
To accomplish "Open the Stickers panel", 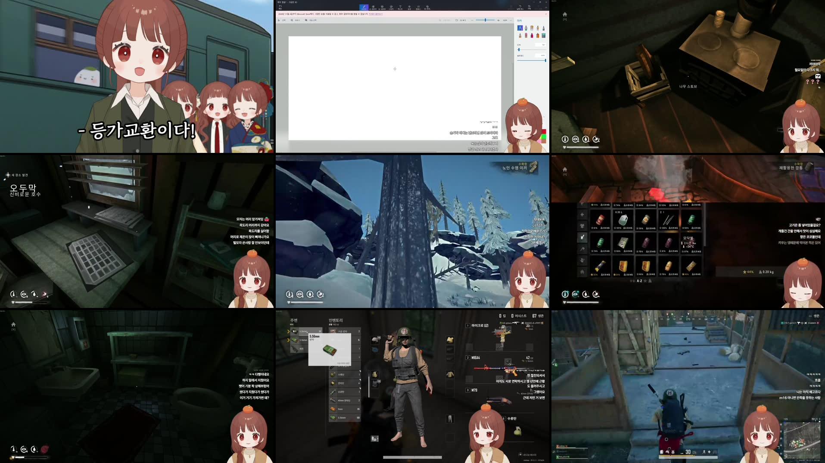I will (x=391, y=7).
